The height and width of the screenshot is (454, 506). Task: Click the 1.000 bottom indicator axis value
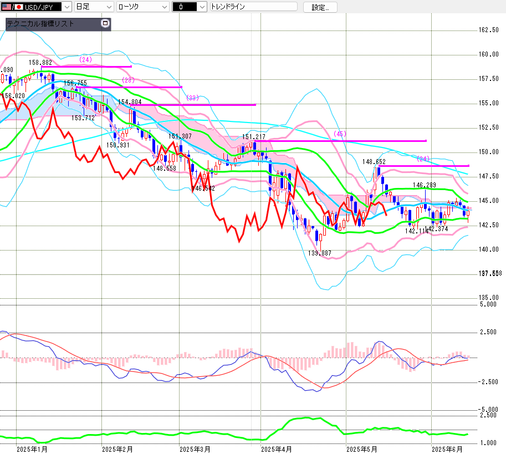488,443
